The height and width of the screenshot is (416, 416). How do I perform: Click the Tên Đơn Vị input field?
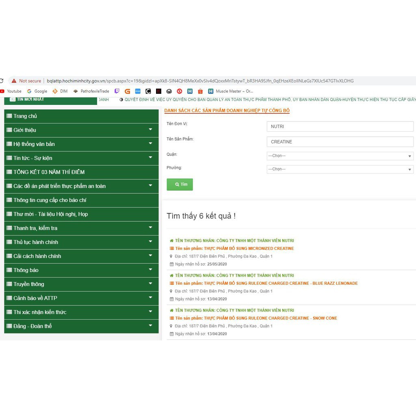pos(340,127)
